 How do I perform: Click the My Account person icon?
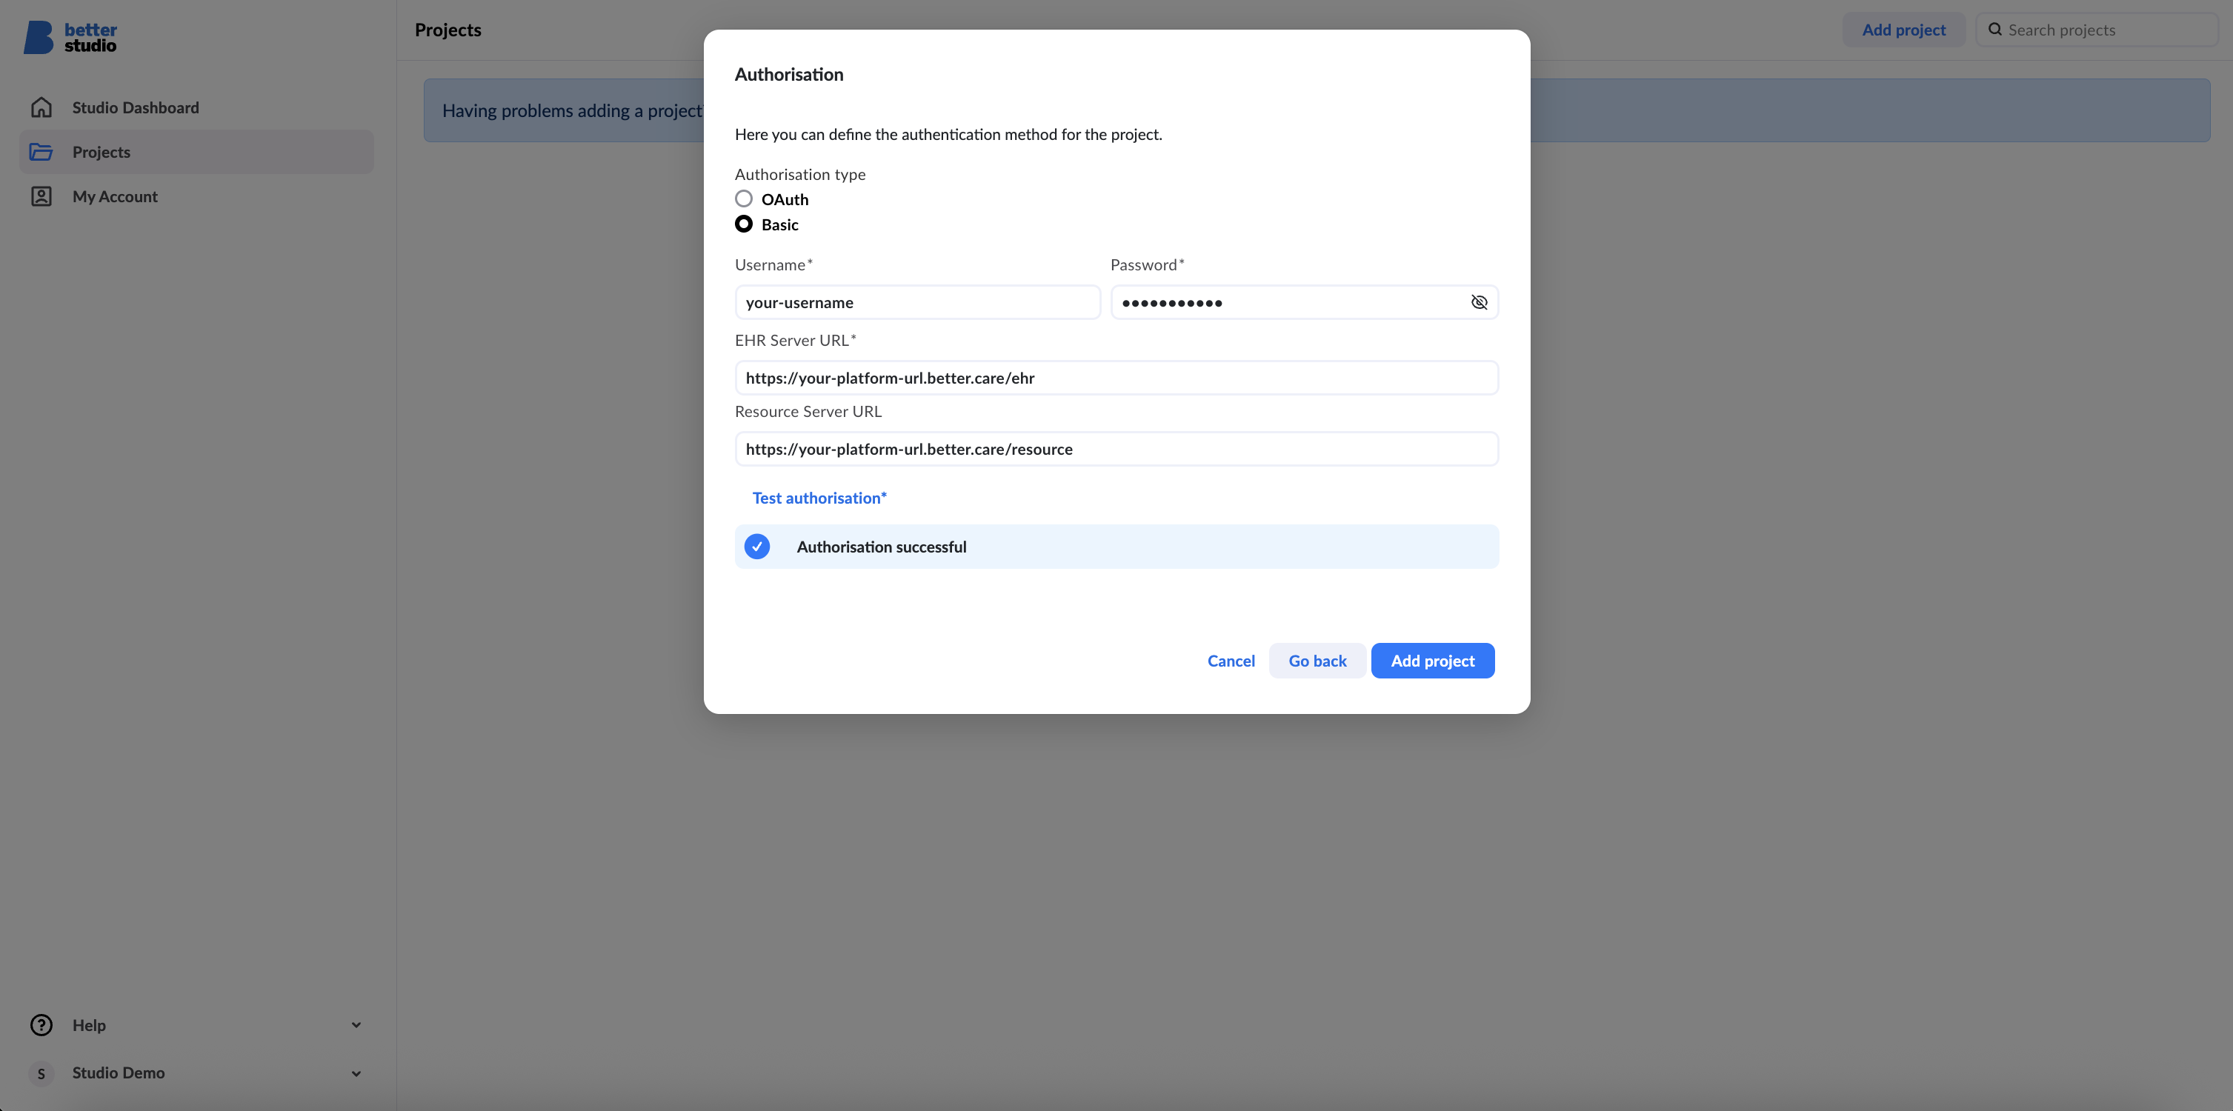(x=41, y=197)
